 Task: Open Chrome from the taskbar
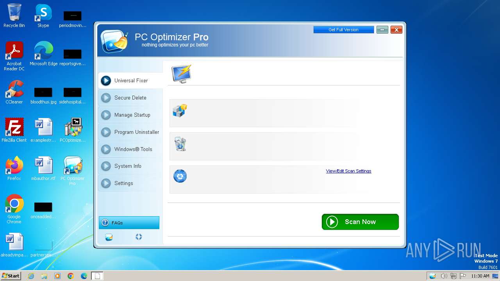click(x=71, y=276)
